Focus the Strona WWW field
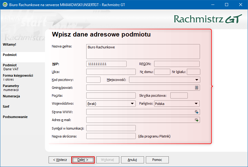Image resolution: width=248 pixels, height=167 pixels. [x=143, y=112]
